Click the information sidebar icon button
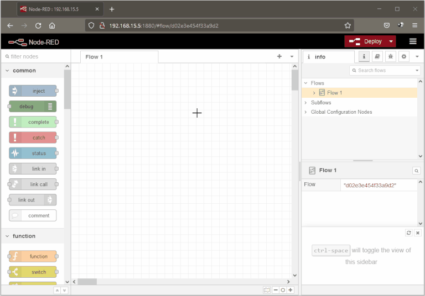The height and width of the screenshot is (296, 425). (364, 57)
